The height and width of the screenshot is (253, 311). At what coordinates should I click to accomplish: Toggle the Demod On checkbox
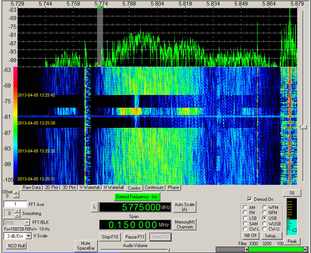pyautogui.click(x=250, y=199)
